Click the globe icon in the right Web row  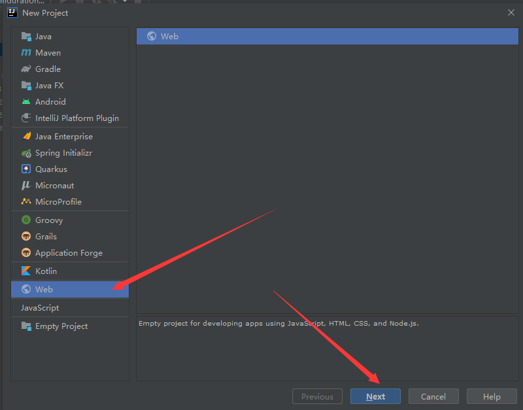pos(152,36)
